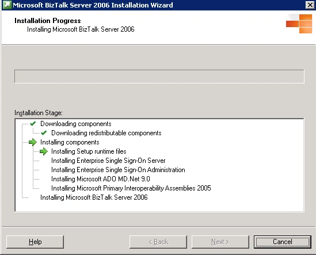
Task: Select Installing components stage
Action: (70, 142)
